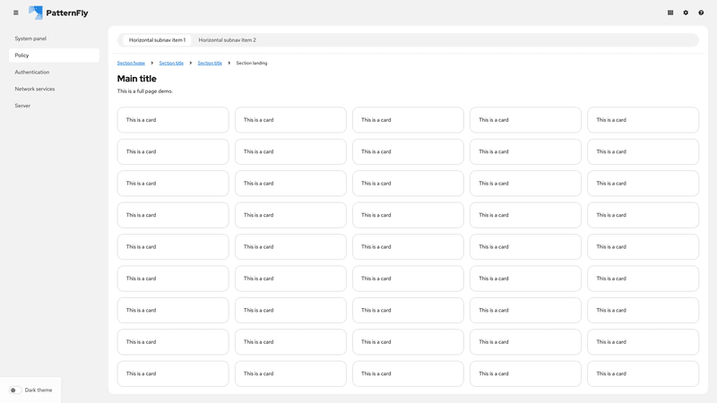Screen dimensions: 717x403
Task: Click the top-right card in the grid
Action: (x=643, y=120)
